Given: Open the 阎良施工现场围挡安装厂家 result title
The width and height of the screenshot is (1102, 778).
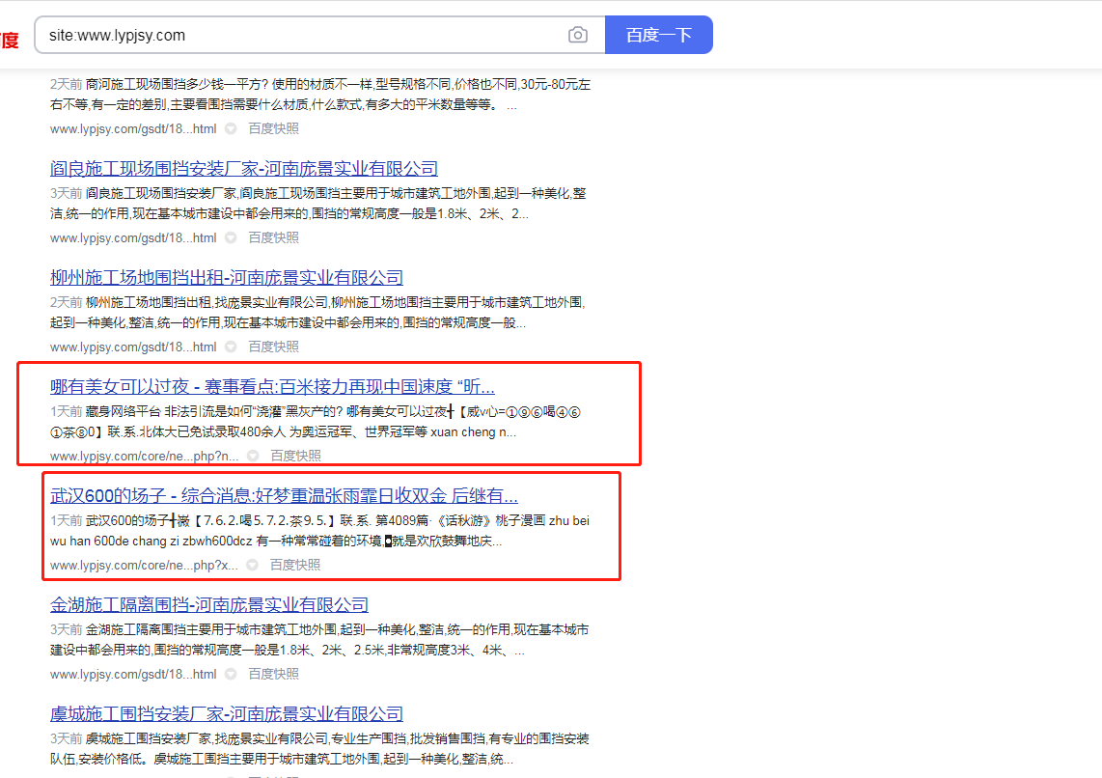Looking at the screenshot, I should tap(243, 169).
